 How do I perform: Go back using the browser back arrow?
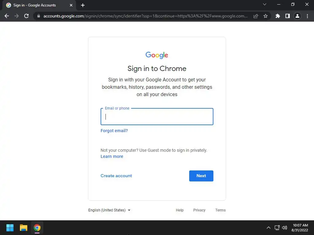(x=7, y=16)
